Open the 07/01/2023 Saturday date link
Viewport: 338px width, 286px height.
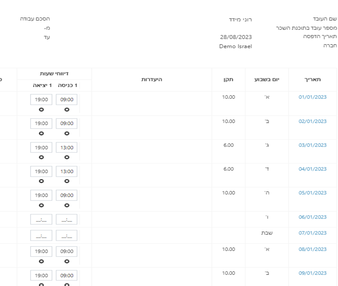click(313, 233)
